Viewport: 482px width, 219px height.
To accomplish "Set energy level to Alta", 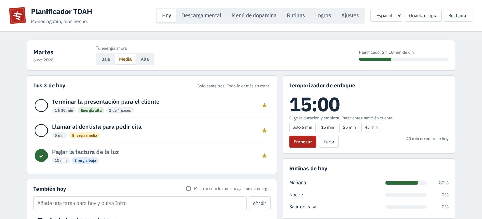I will pos(145,59).
